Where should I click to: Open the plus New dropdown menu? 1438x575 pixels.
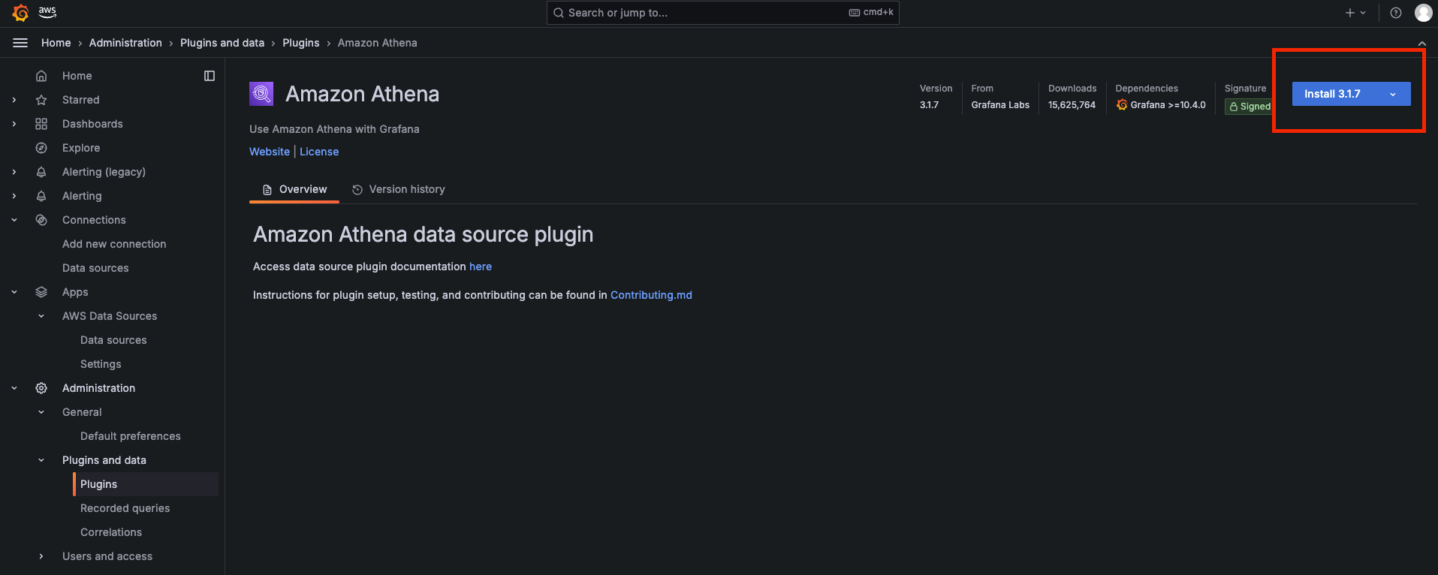click(x=1355, y=13)
